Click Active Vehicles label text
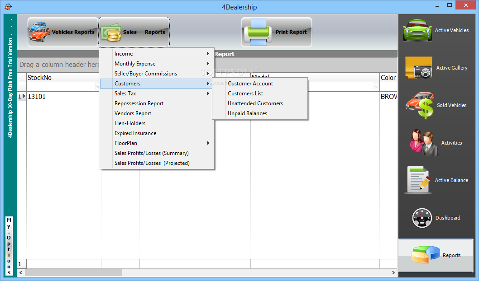 point(452,30)
